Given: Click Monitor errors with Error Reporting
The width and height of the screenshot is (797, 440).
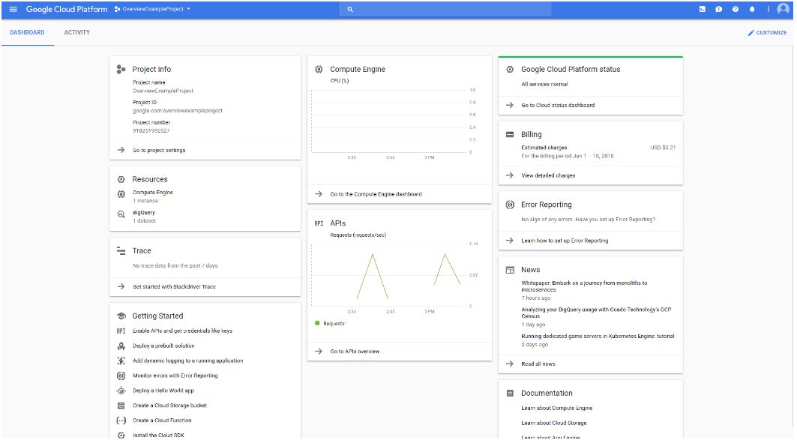Looking at the screenshot, I should coord(175,376).
